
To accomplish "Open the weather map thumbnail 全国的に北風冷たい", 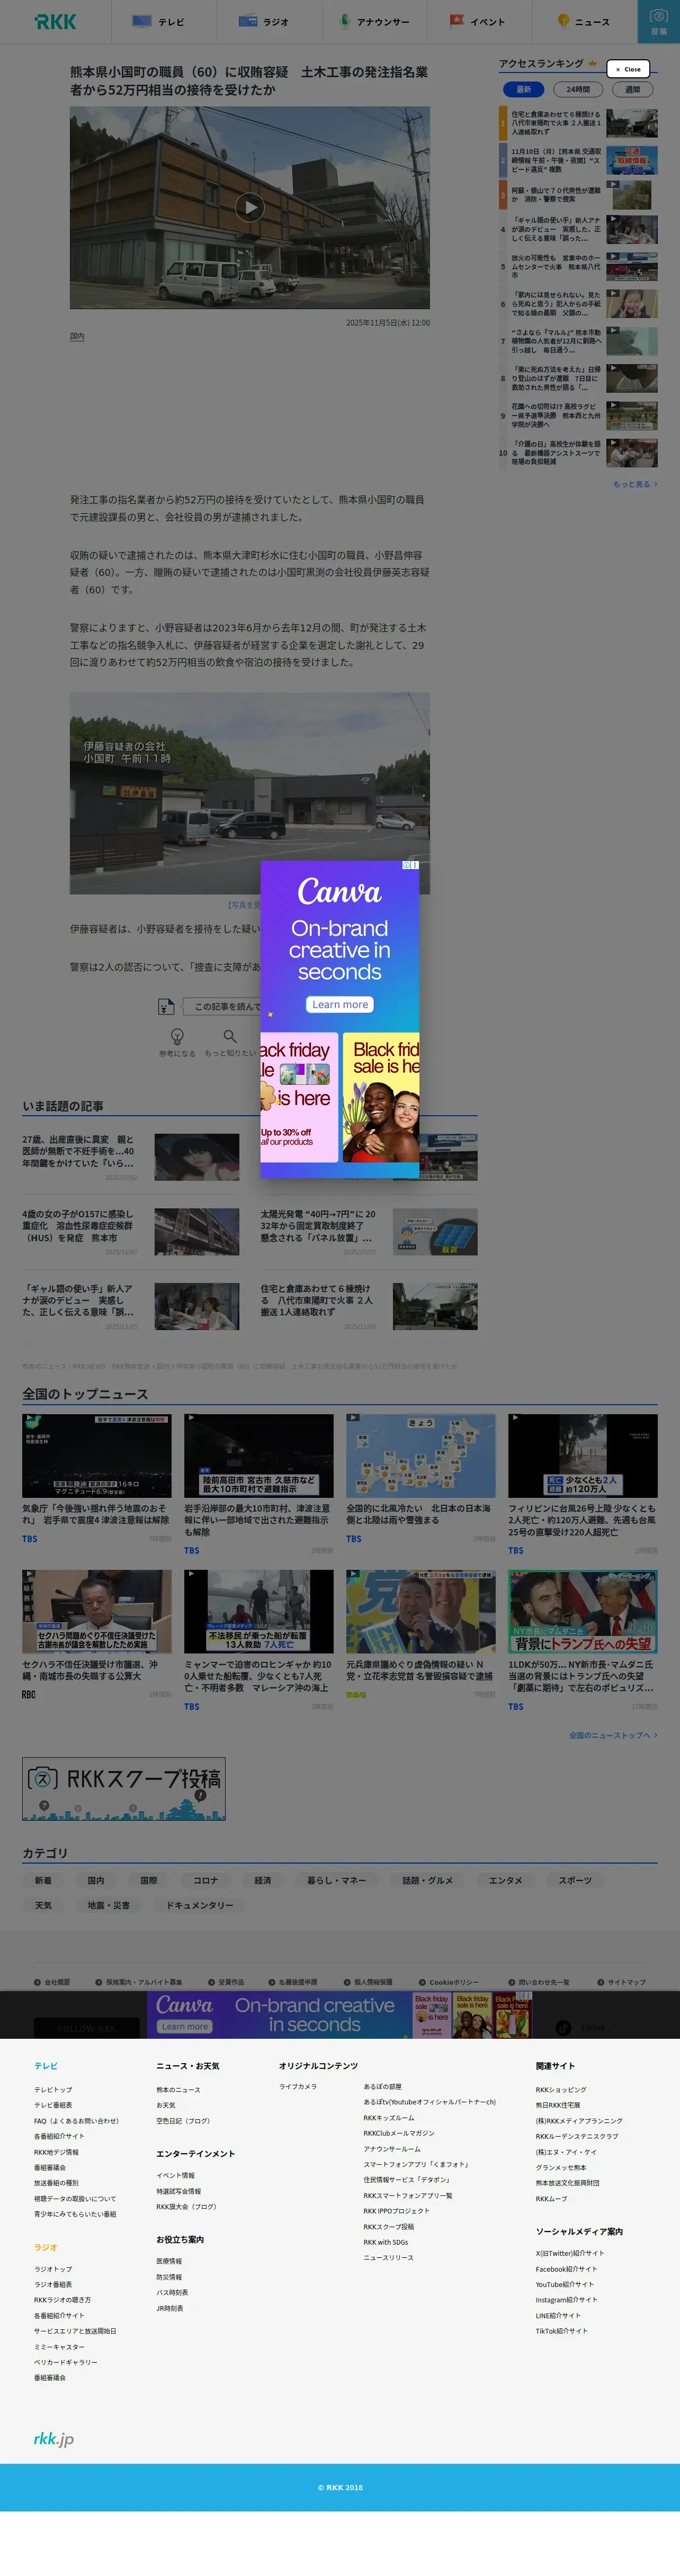I will [x=421, y=1455].
